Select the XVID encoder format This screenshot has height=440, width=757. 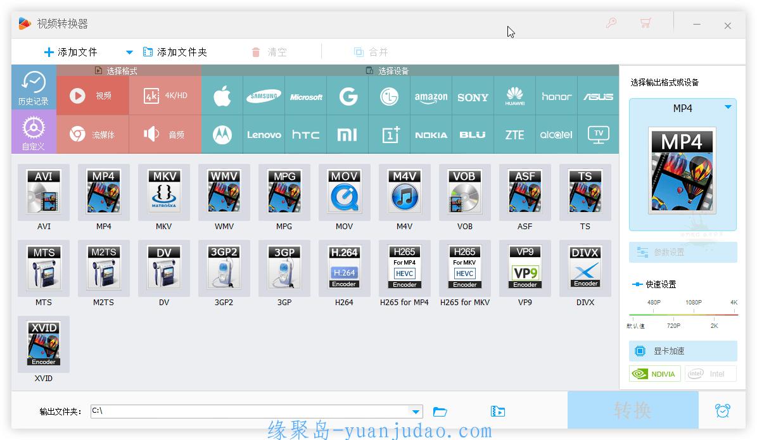44,344
